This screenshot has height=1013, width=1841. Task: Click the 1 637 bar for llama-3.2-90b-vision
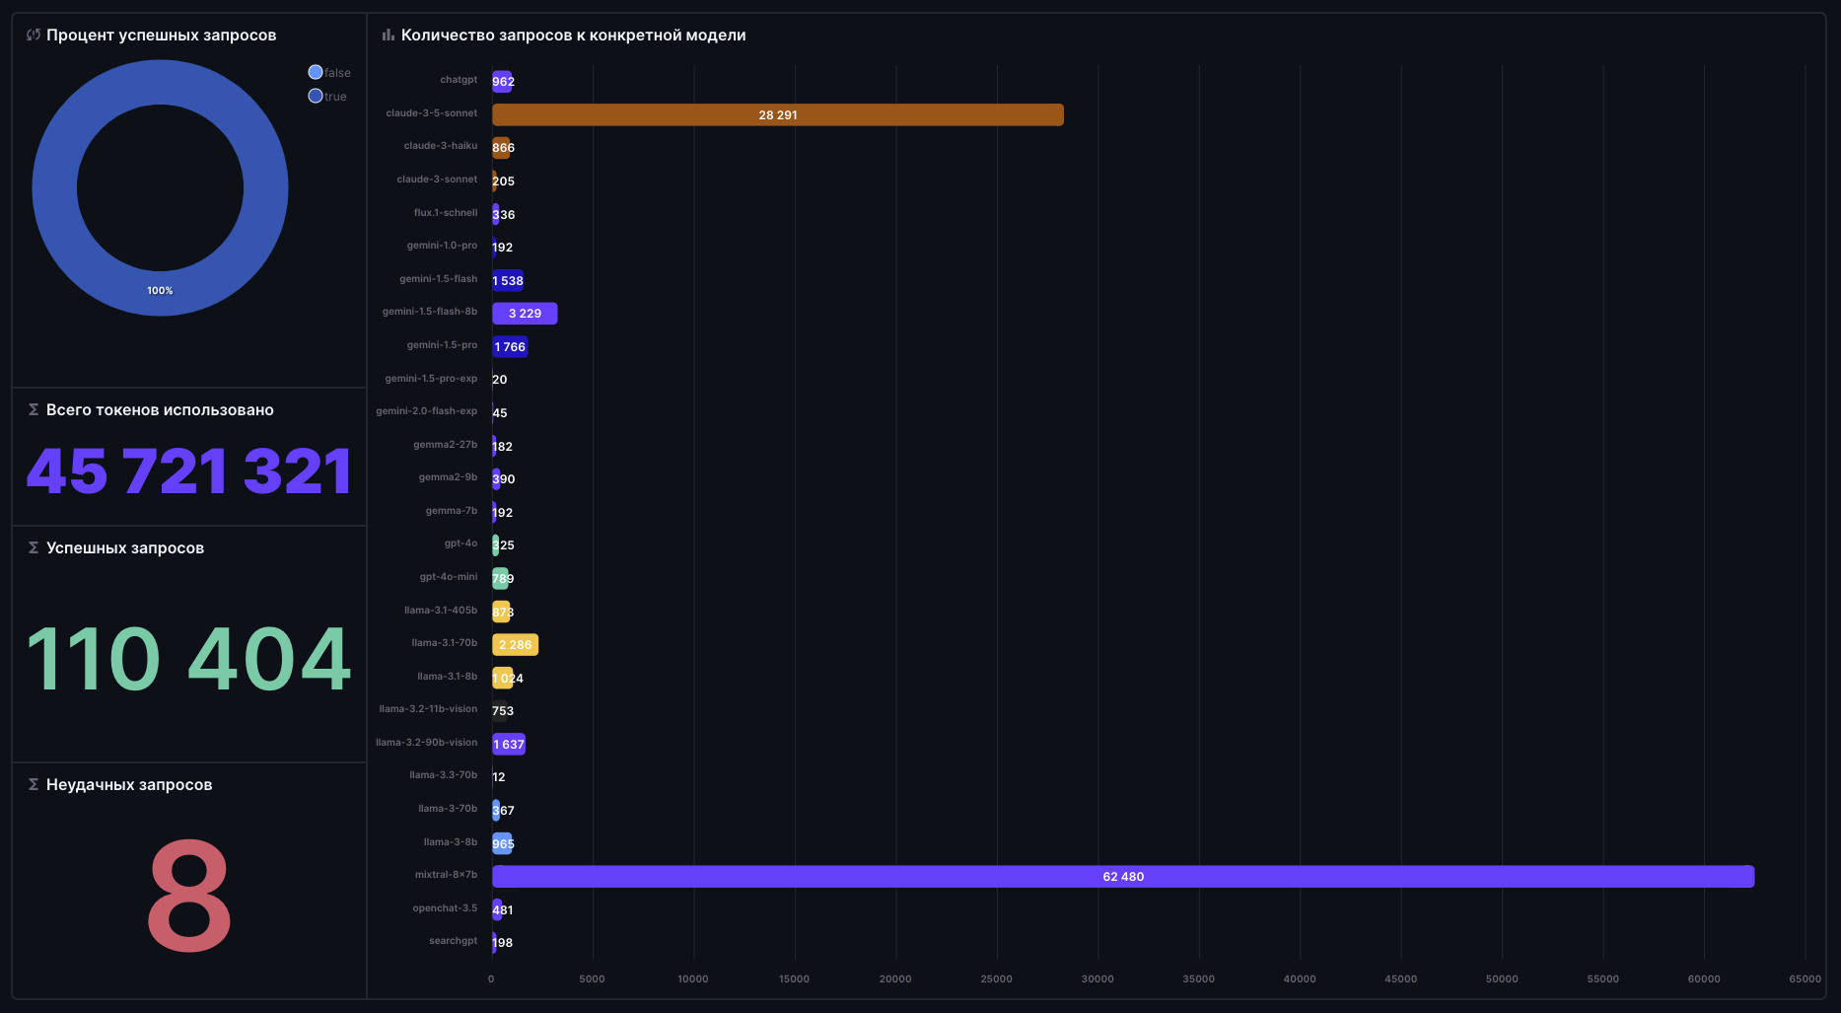(509, 744)
